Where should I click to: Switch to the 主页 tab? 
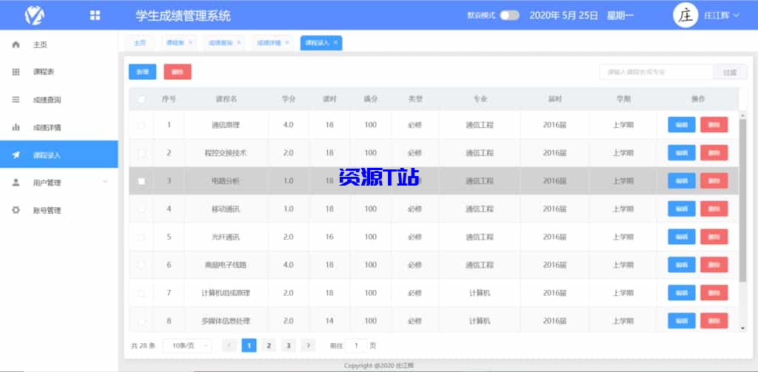point(140,42)
